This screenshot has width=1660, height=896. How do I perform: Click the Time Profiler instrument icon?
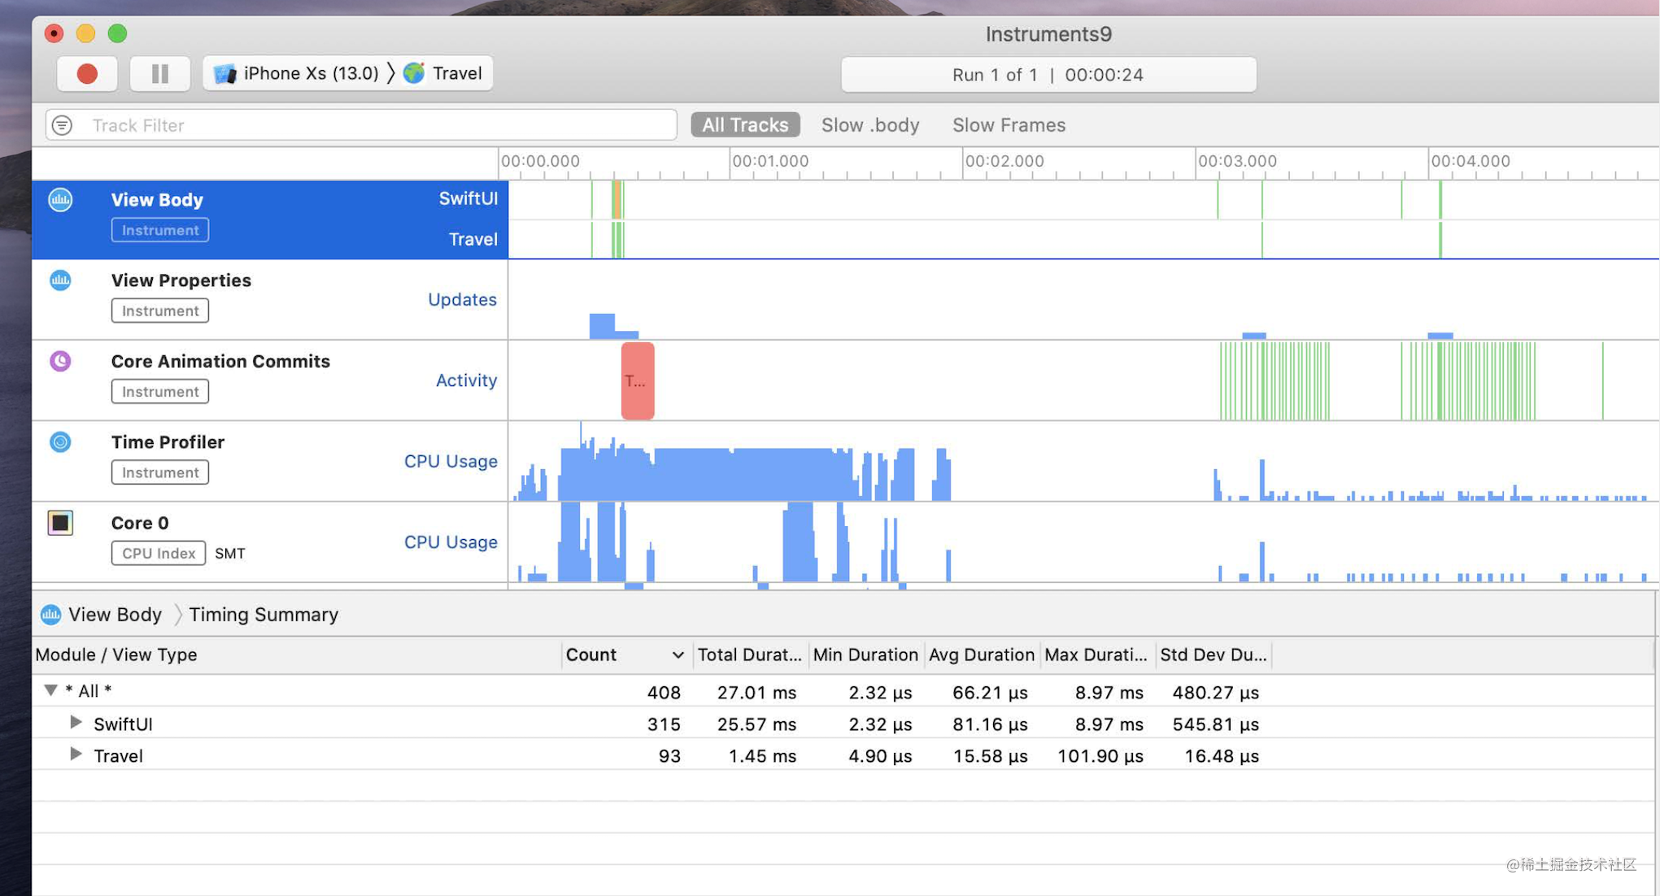coord(60,441)
